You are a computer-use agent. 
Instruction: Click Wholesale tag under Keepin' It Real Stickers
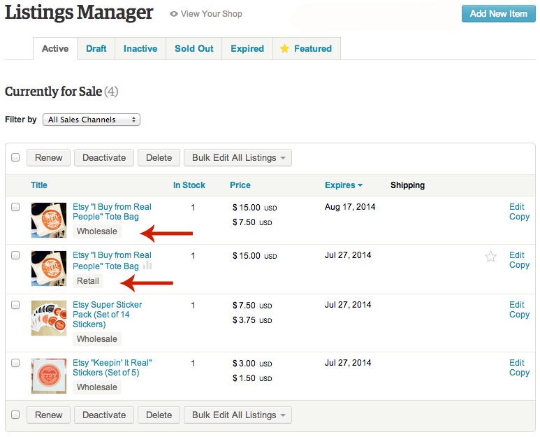pos(97,387)
